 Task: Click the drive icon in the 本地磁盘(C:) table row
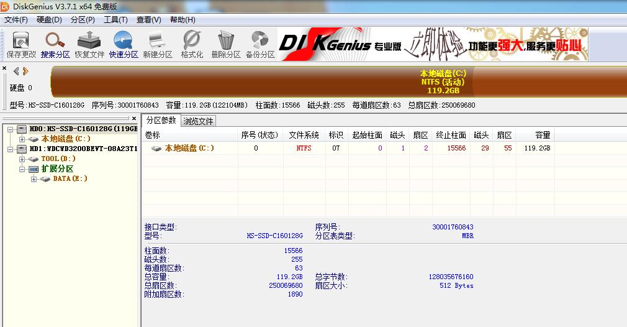click(156, 148)
